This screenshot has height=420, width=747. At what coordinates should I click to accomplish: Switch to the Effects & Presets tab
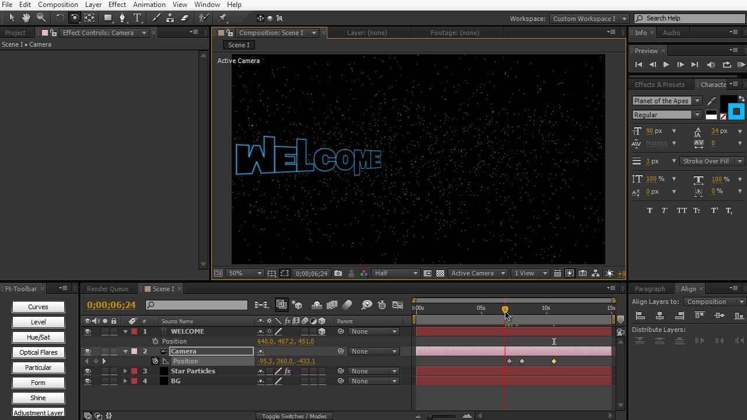pos(659,85)
